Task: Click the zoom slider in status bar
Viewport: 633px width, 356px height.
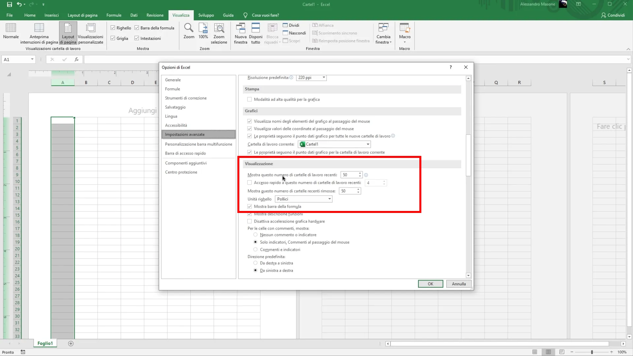Action: (x=592, y=352)
